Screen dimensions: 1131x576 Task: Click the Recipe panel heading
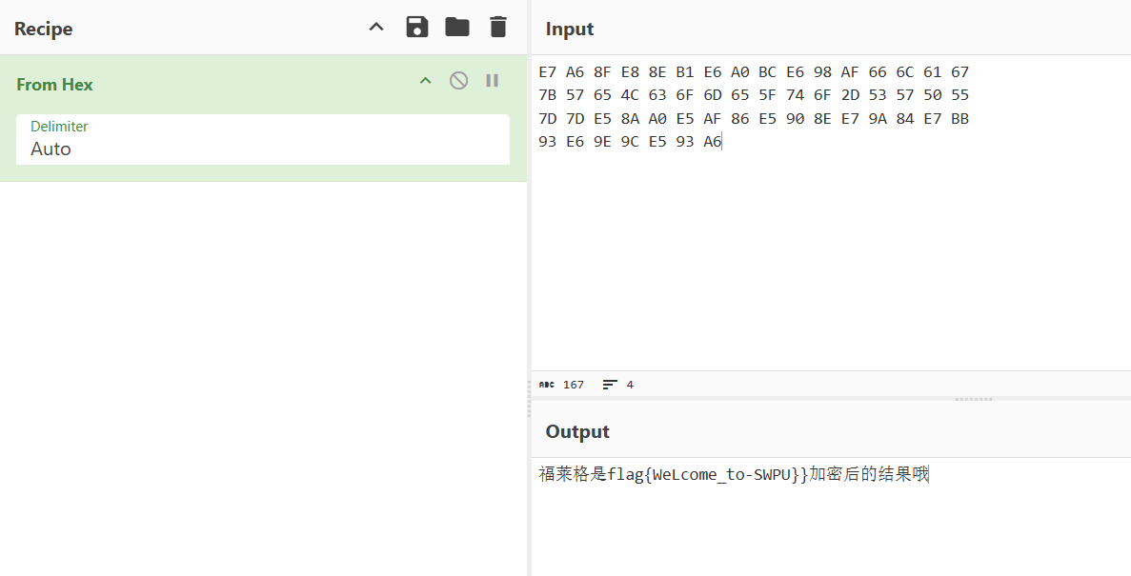tap(43, 29)
